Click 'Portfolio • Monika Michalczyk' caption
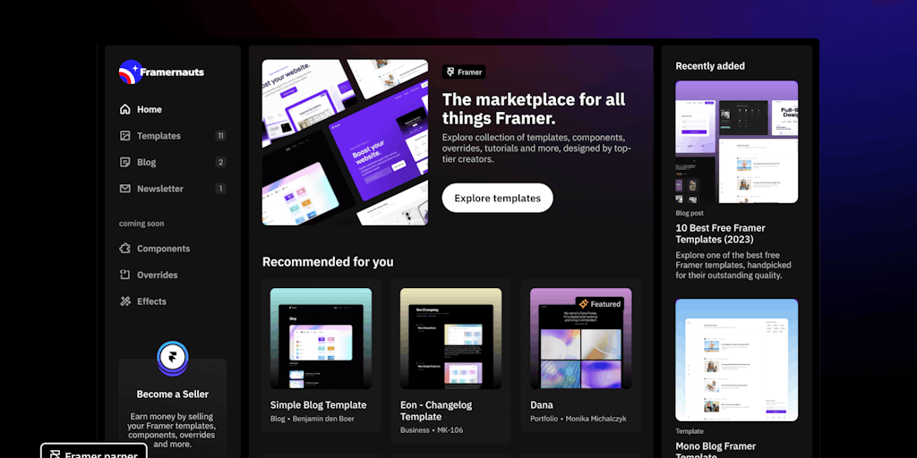 pyautogui.click(x=577, y=419)
